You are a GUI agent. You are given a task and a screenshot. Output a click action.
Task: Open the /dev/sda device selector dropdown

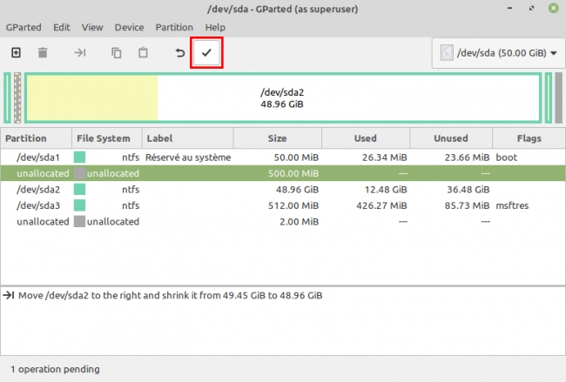point(498,53)
